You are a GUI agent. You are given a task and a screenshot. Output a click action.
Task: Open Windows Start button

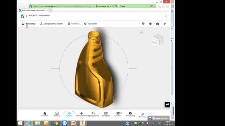coord(20,123)
